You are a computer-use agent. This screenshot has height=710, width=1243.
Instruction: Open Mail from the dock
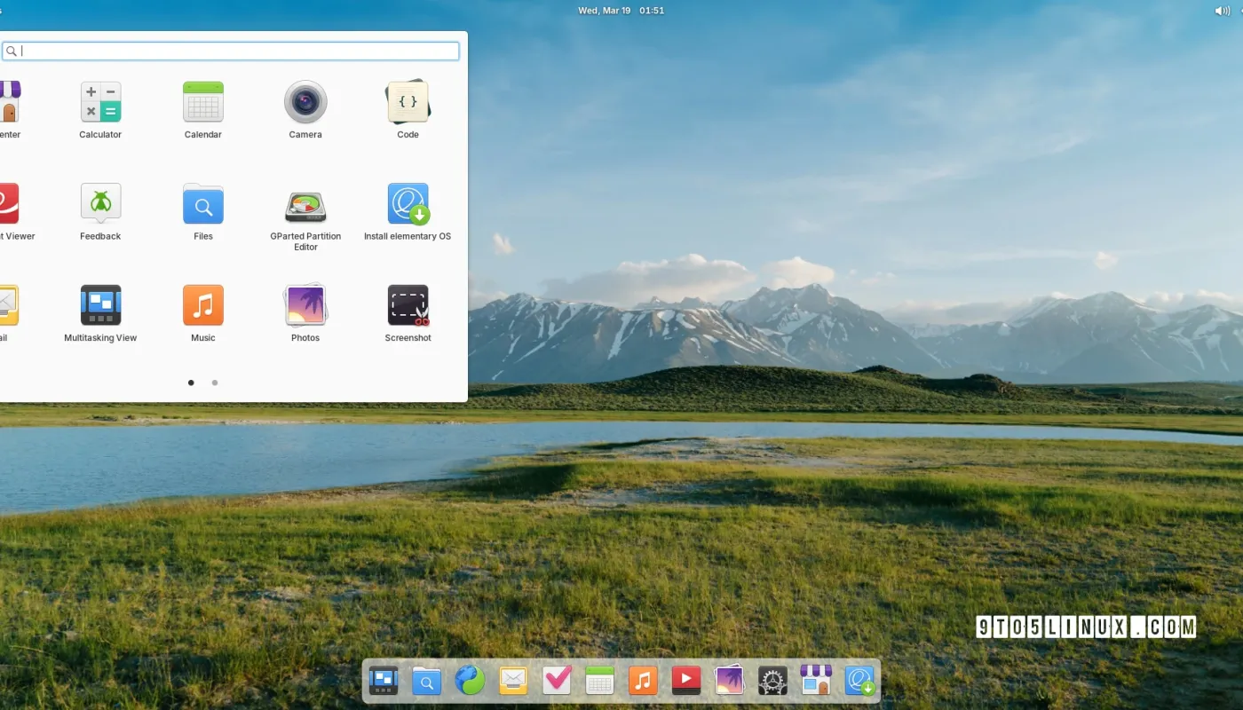tap(512, 680)
